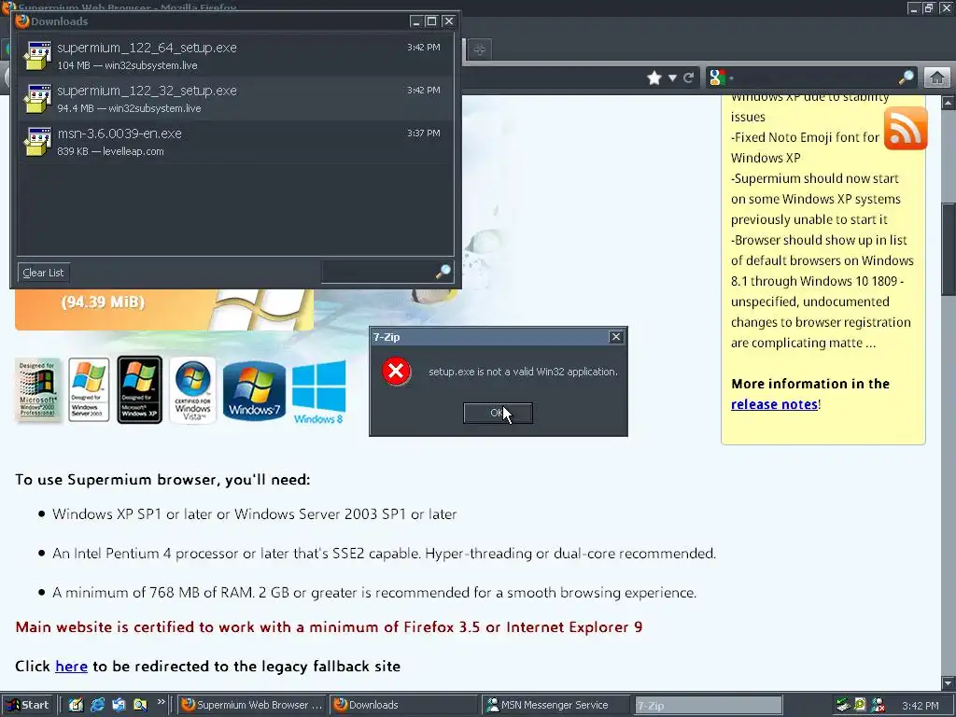Click the Designed for Windows XP badge
Image resolution: width=956 pixels, height=717 pixels.
pyautogui.click(x=140, y=390)
